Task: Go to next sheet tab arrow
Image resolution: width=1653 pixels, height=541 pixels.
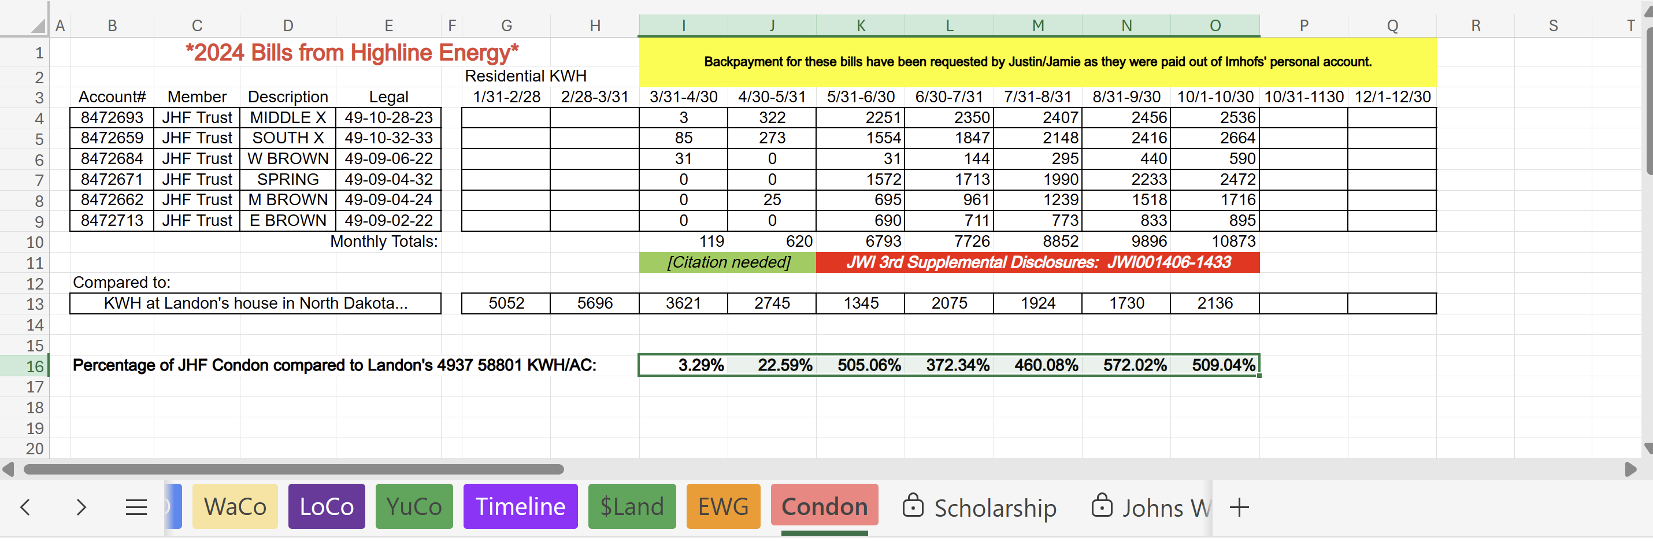Action: [81, 507]
